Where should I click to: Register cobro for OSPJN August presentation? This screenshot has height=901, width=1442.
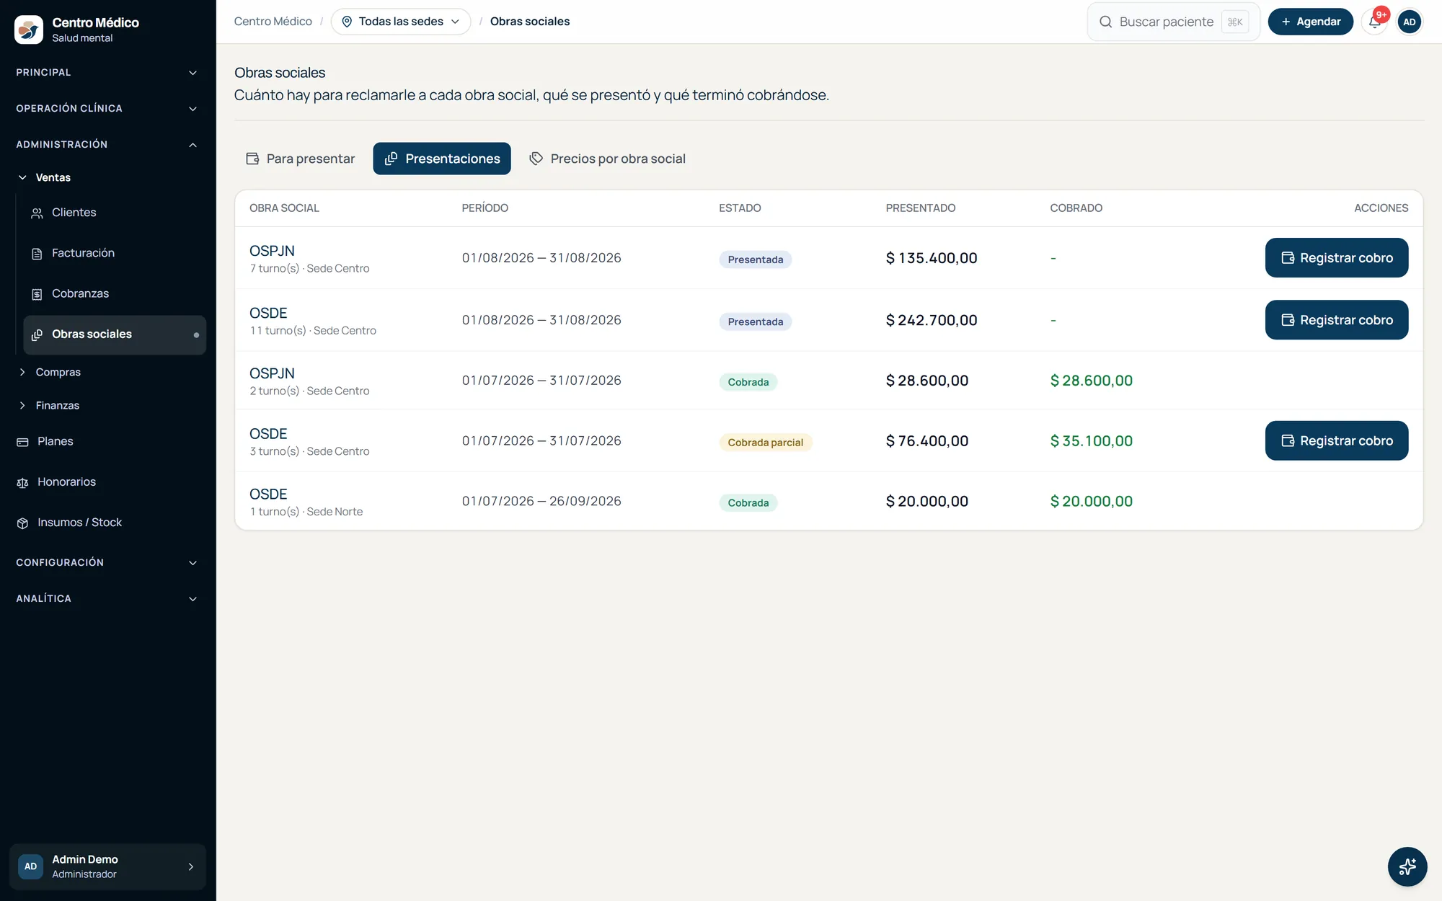[1336, 258]
